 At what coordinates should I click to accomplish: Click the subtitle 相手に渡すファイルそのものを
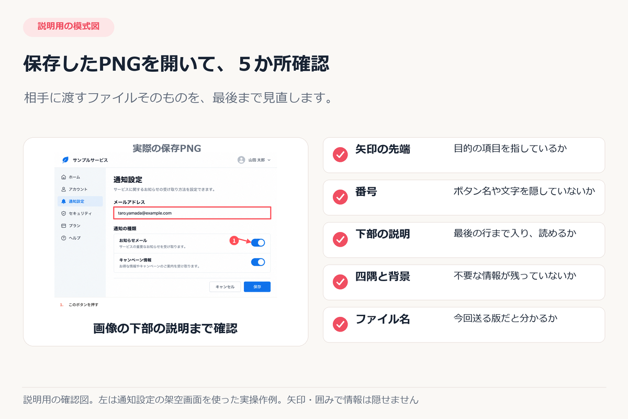178,98
